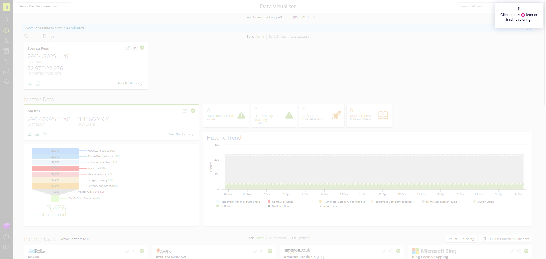
Task: Open the sidebar analytics chart icon
Action: 6,72
